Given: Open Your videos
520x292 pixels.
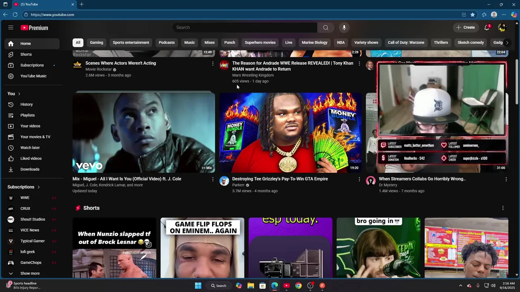Looking at the screenshot, I should pos(32,126).
